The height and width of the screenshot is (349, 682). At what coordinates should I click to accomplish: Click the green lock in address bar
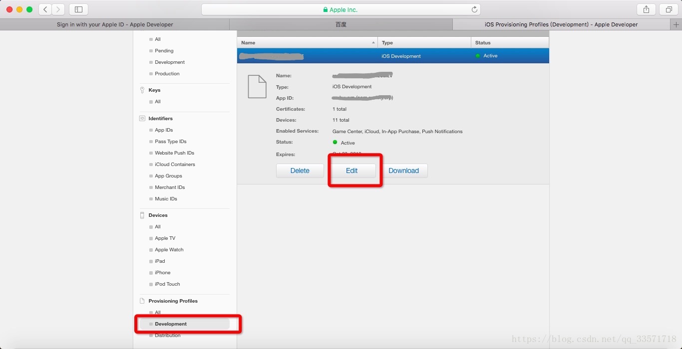pyautogui.click(x=326, y=9)
